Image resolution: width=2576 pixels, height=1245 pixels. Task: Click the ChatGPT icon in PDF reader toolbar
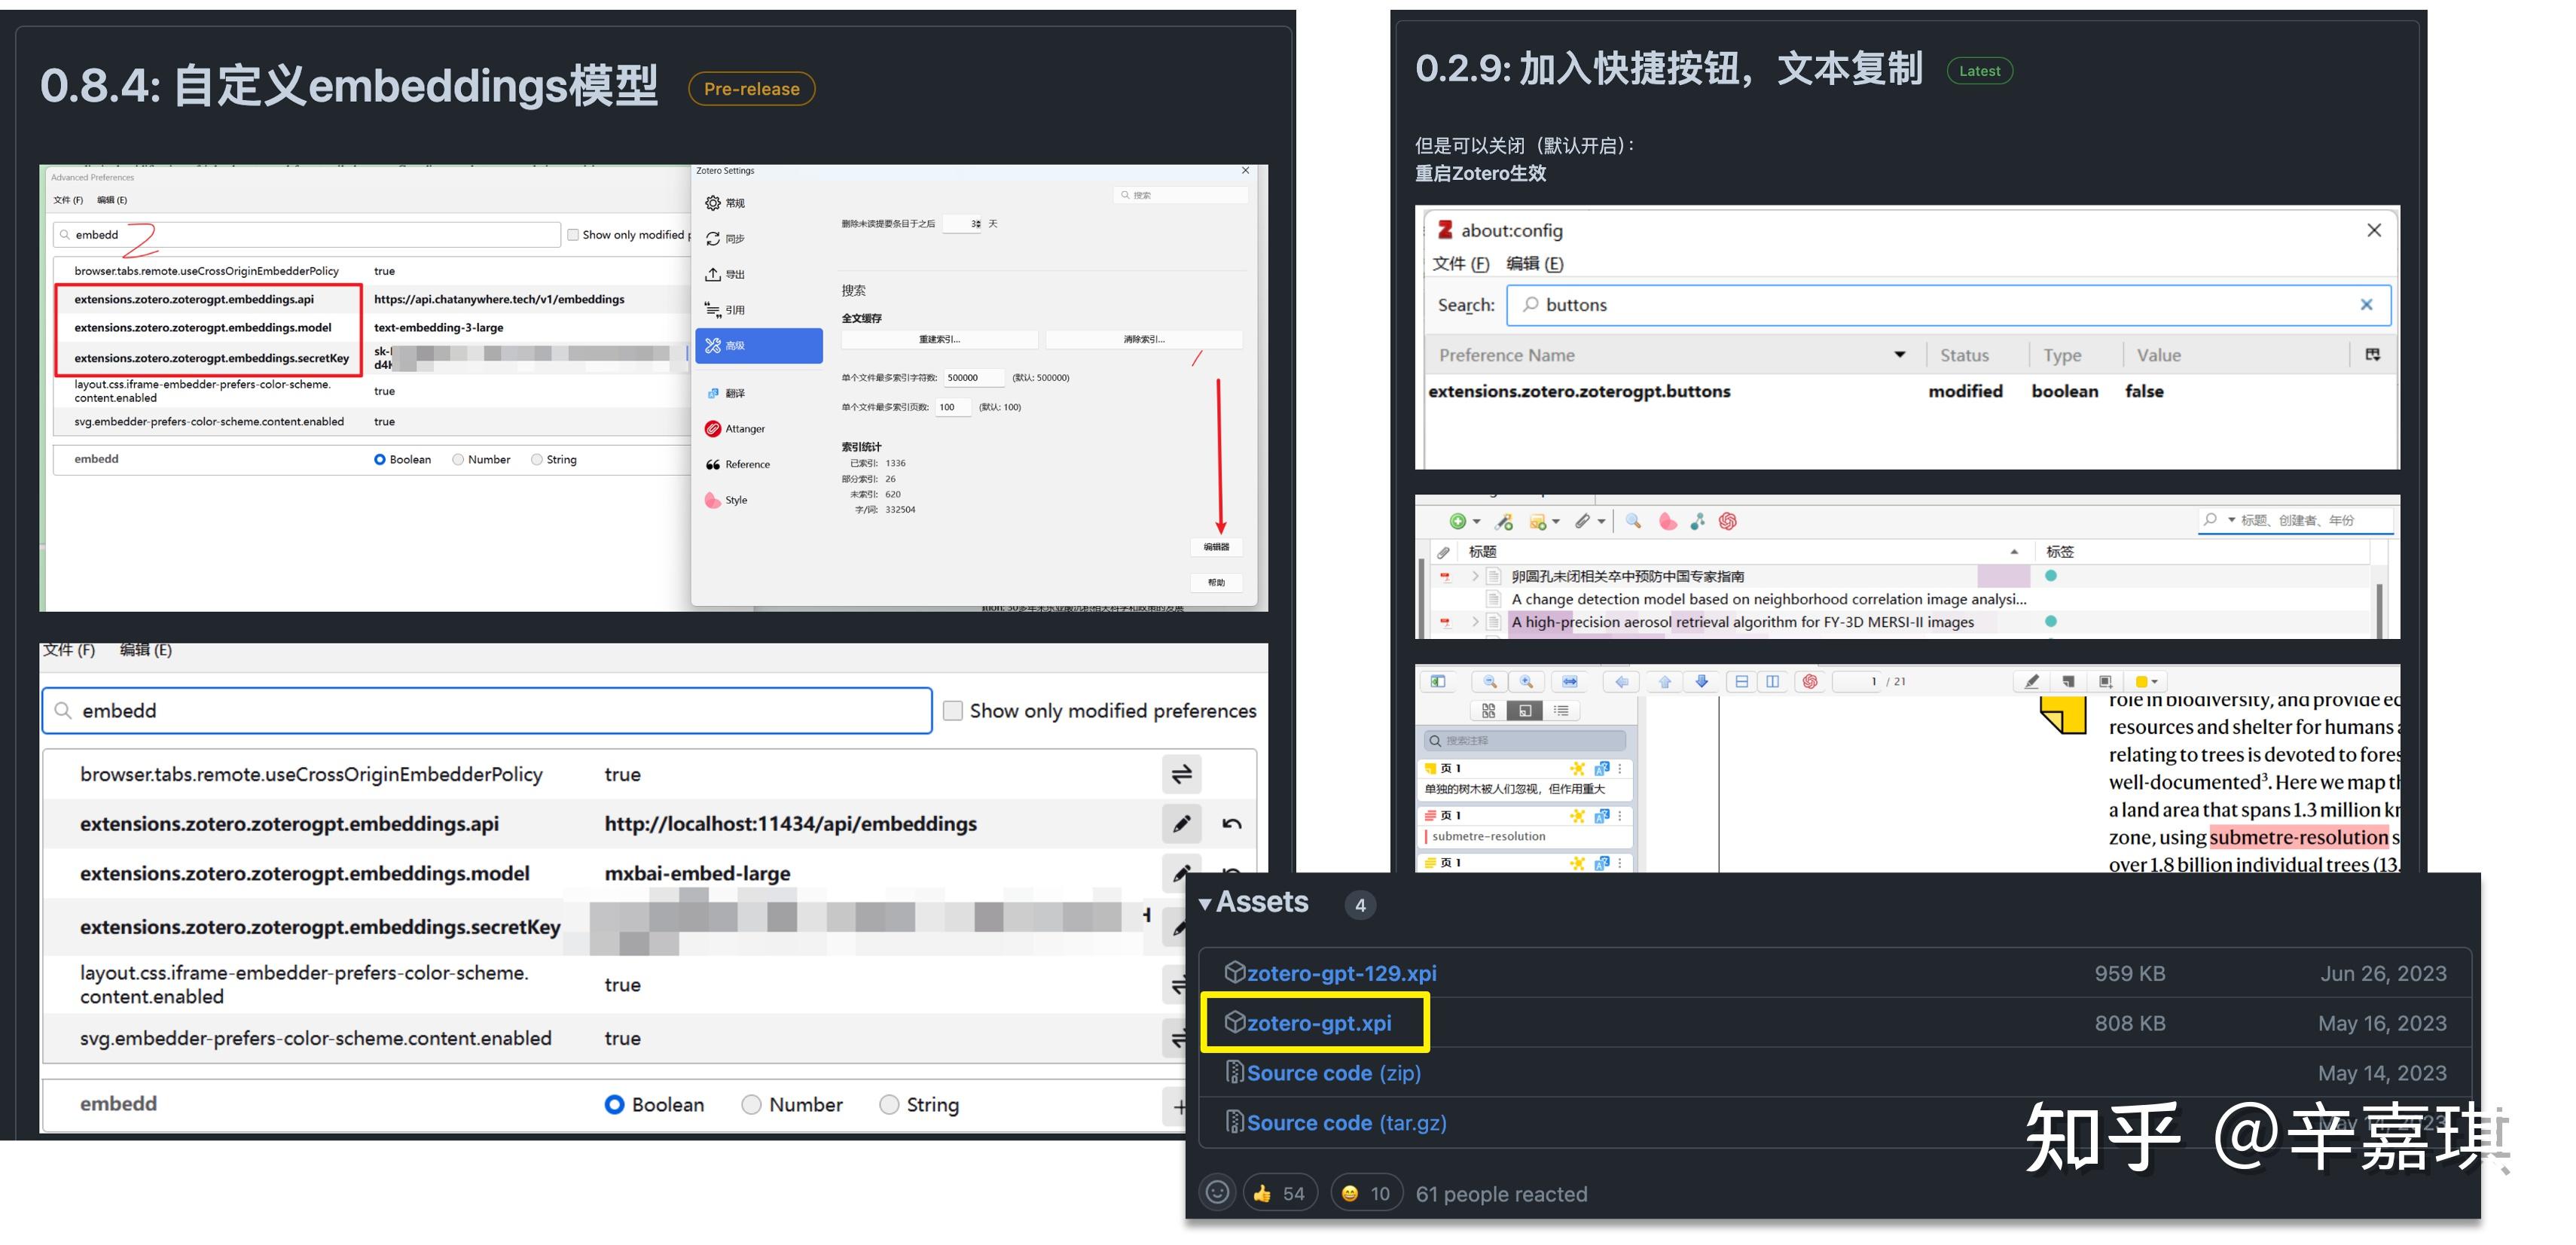[x=1811, y=683]
